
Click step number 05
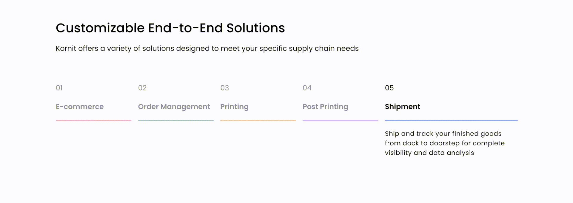tap(389, 88)
